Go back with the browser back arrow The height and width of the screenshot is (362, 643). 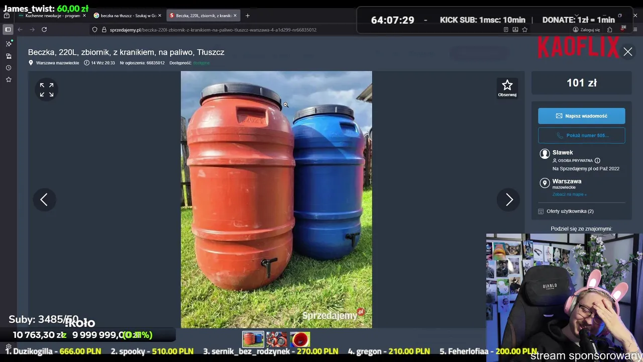coord(20,30)
